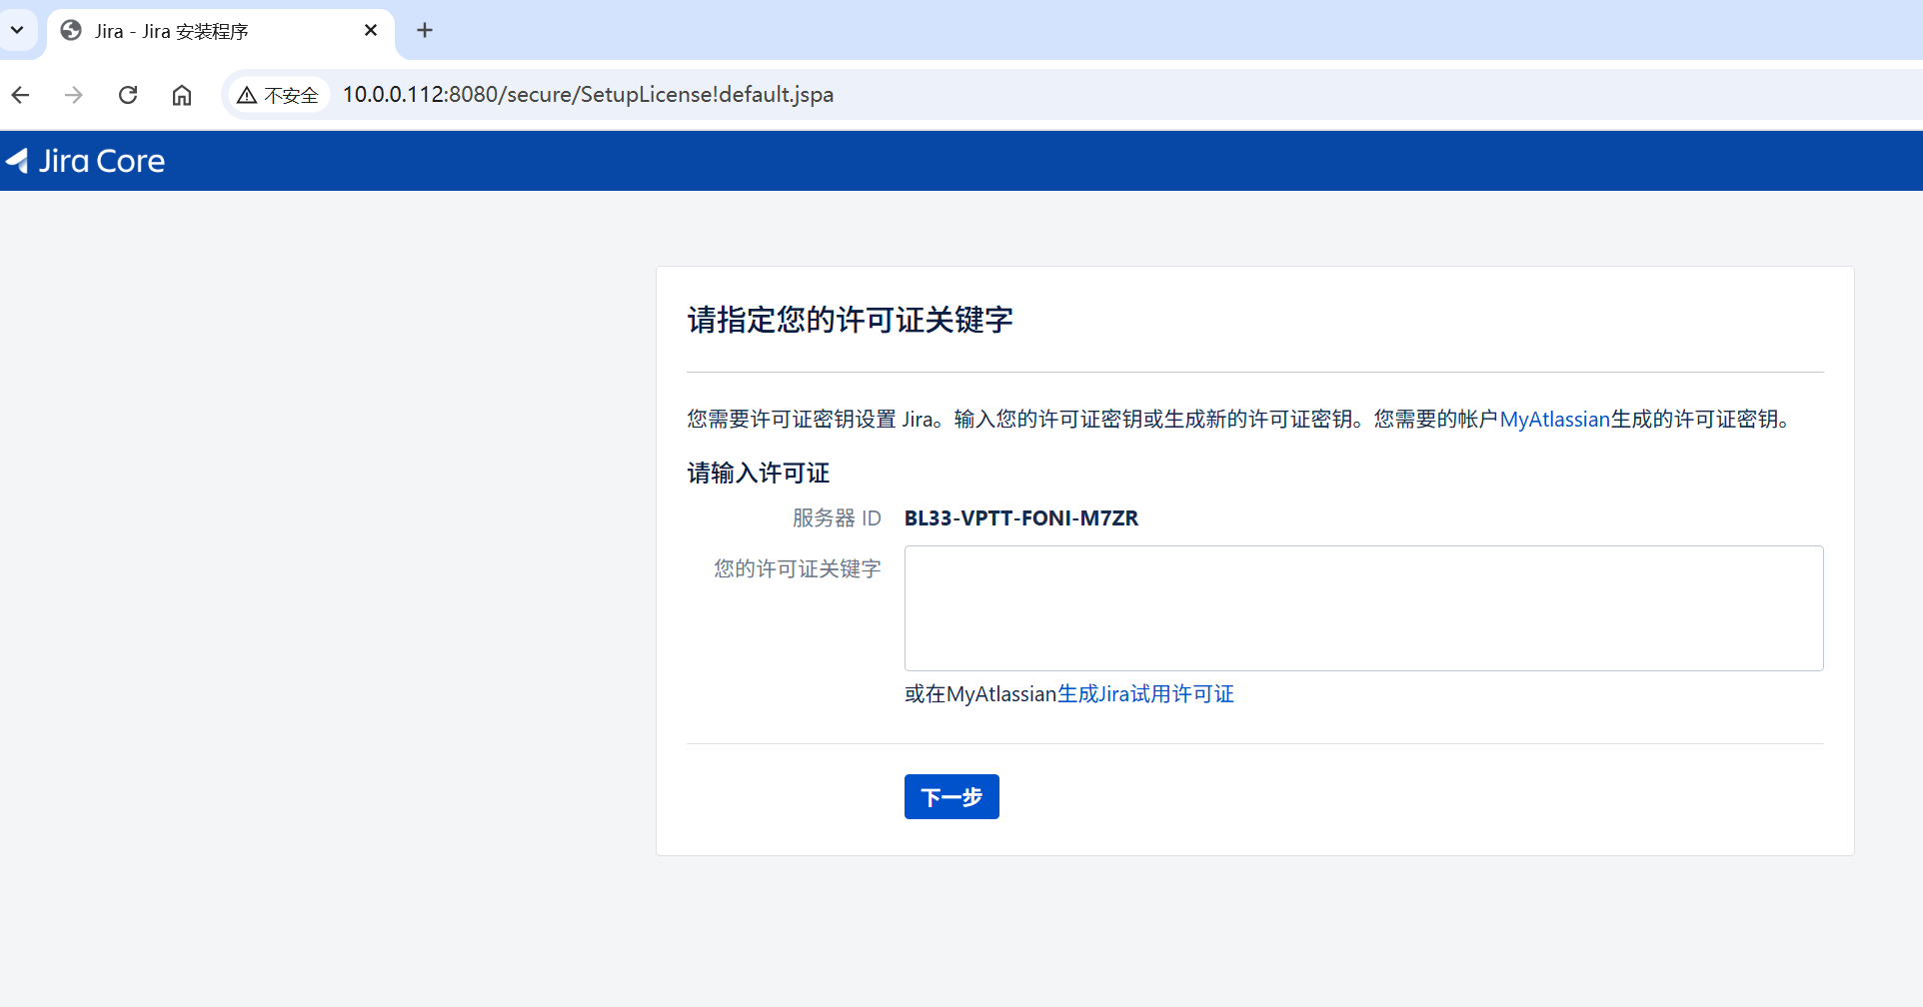Expand the tab search dropdown chevron

pyautogui.click(x=17, y=30)
